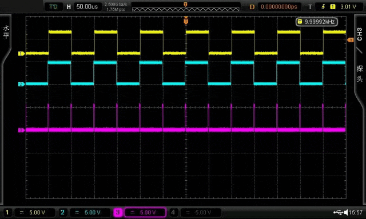Image resolution: width=366 pixels, height=219 pixels.
Task: Click the rising edge trigger slope icon
Action: (323, 7)
